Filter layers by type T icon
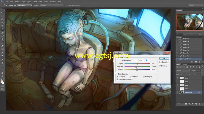Screen dimensions: 204x114 click(x=194, y=67)
